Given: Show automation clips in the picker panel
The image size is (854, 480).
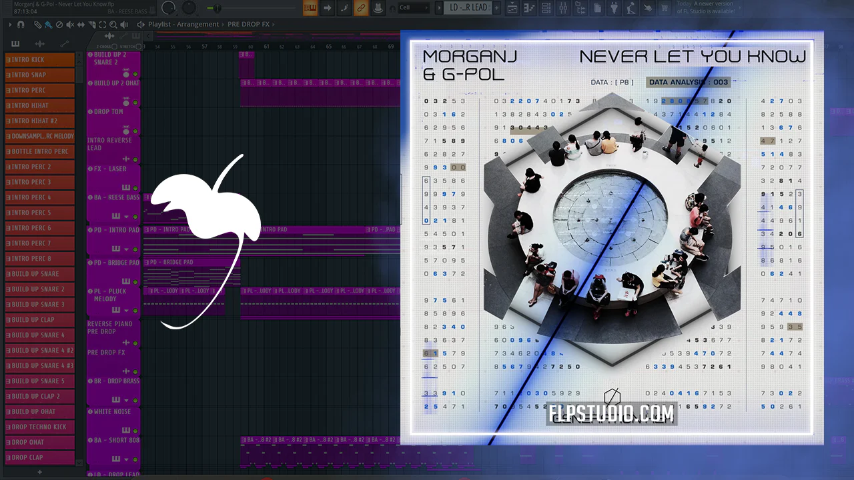Looking at the screenshot, I should 64,43.
